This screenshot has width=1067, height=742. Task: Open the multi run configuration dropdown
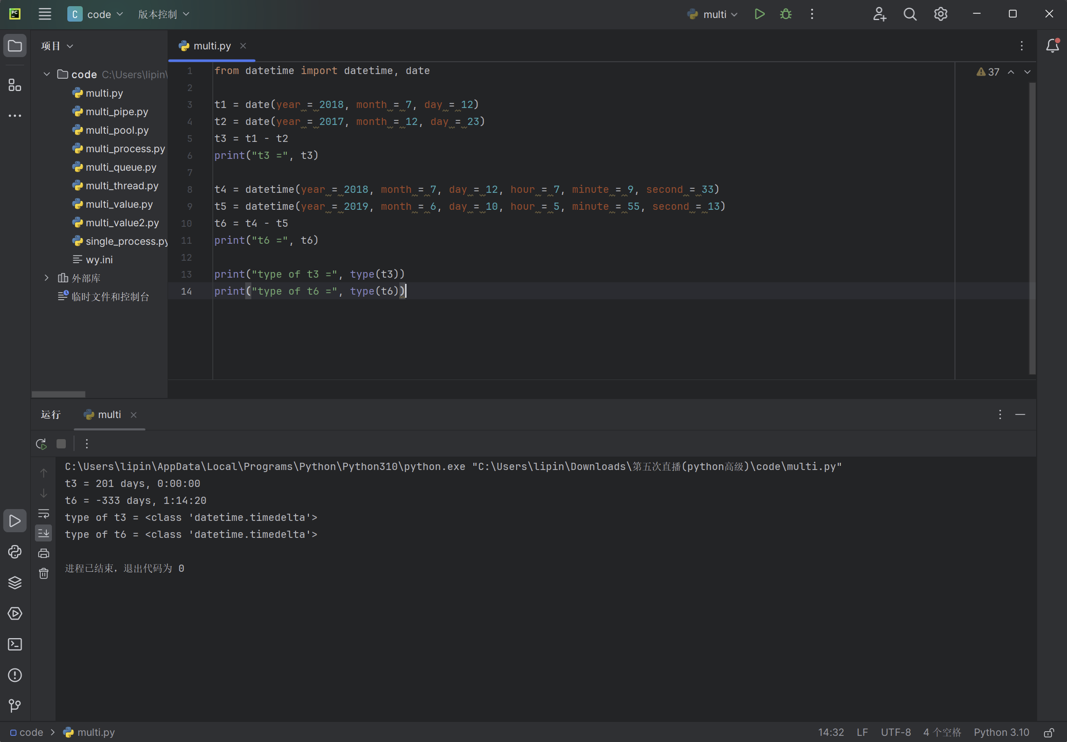click(x=712, y=14)
